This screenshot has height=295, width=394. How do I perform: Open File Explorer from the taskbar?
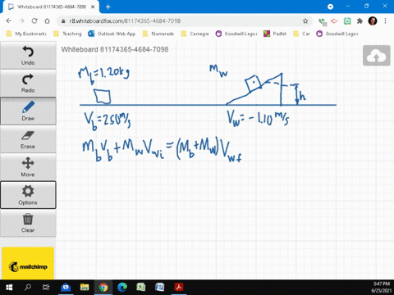click(x=85, y=287)
